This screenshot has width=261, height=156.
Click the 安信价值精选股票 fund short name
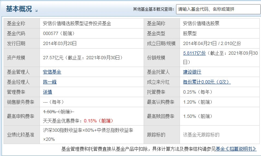click(201, 23)
